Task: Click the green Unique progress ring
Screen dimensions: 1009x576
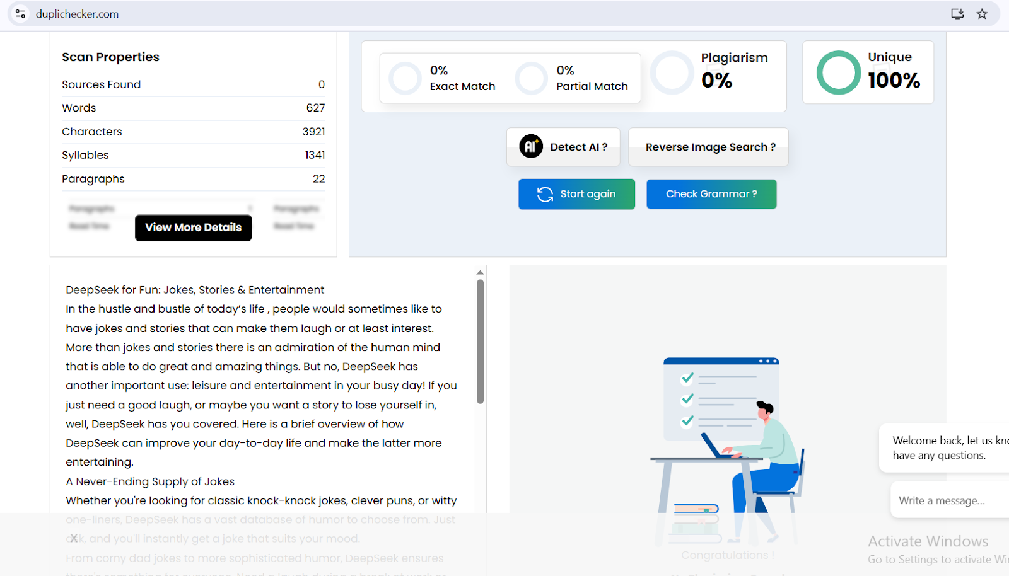Action: click(x=839, y=72)
